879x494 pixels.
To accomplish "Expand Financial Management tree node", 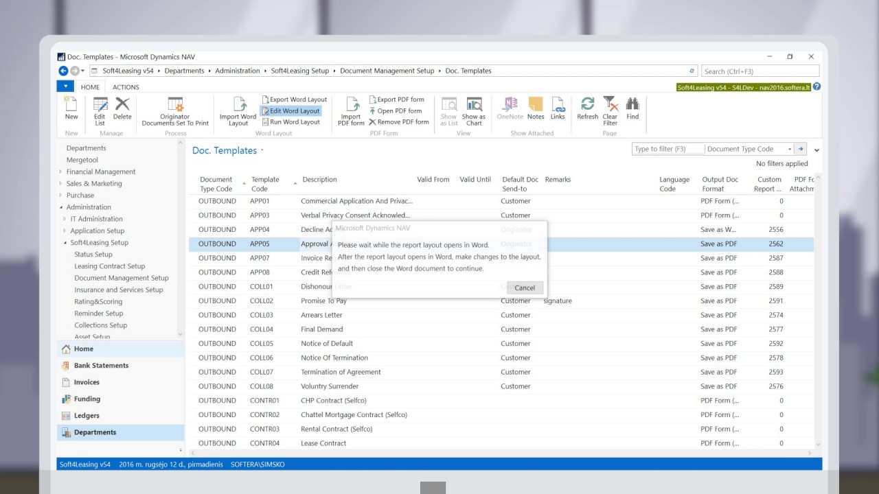I will (x=60, y=172).
